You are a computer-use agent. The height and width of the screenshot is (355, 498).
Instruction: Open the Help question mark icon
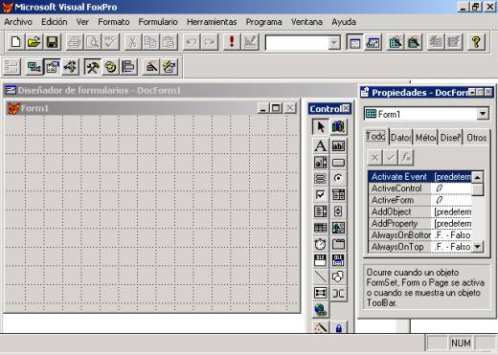476,42
